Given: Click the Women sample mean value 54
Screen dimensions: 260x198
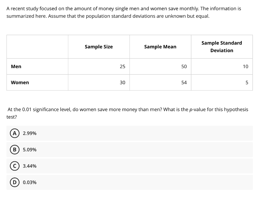Looking at the screenshot, I should tap(184, 83).
